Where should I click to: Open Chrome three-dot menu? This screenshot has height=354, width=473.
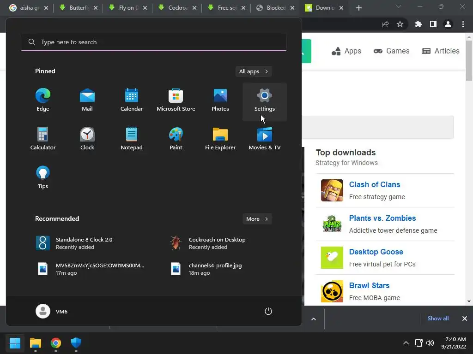pos(463,24)
